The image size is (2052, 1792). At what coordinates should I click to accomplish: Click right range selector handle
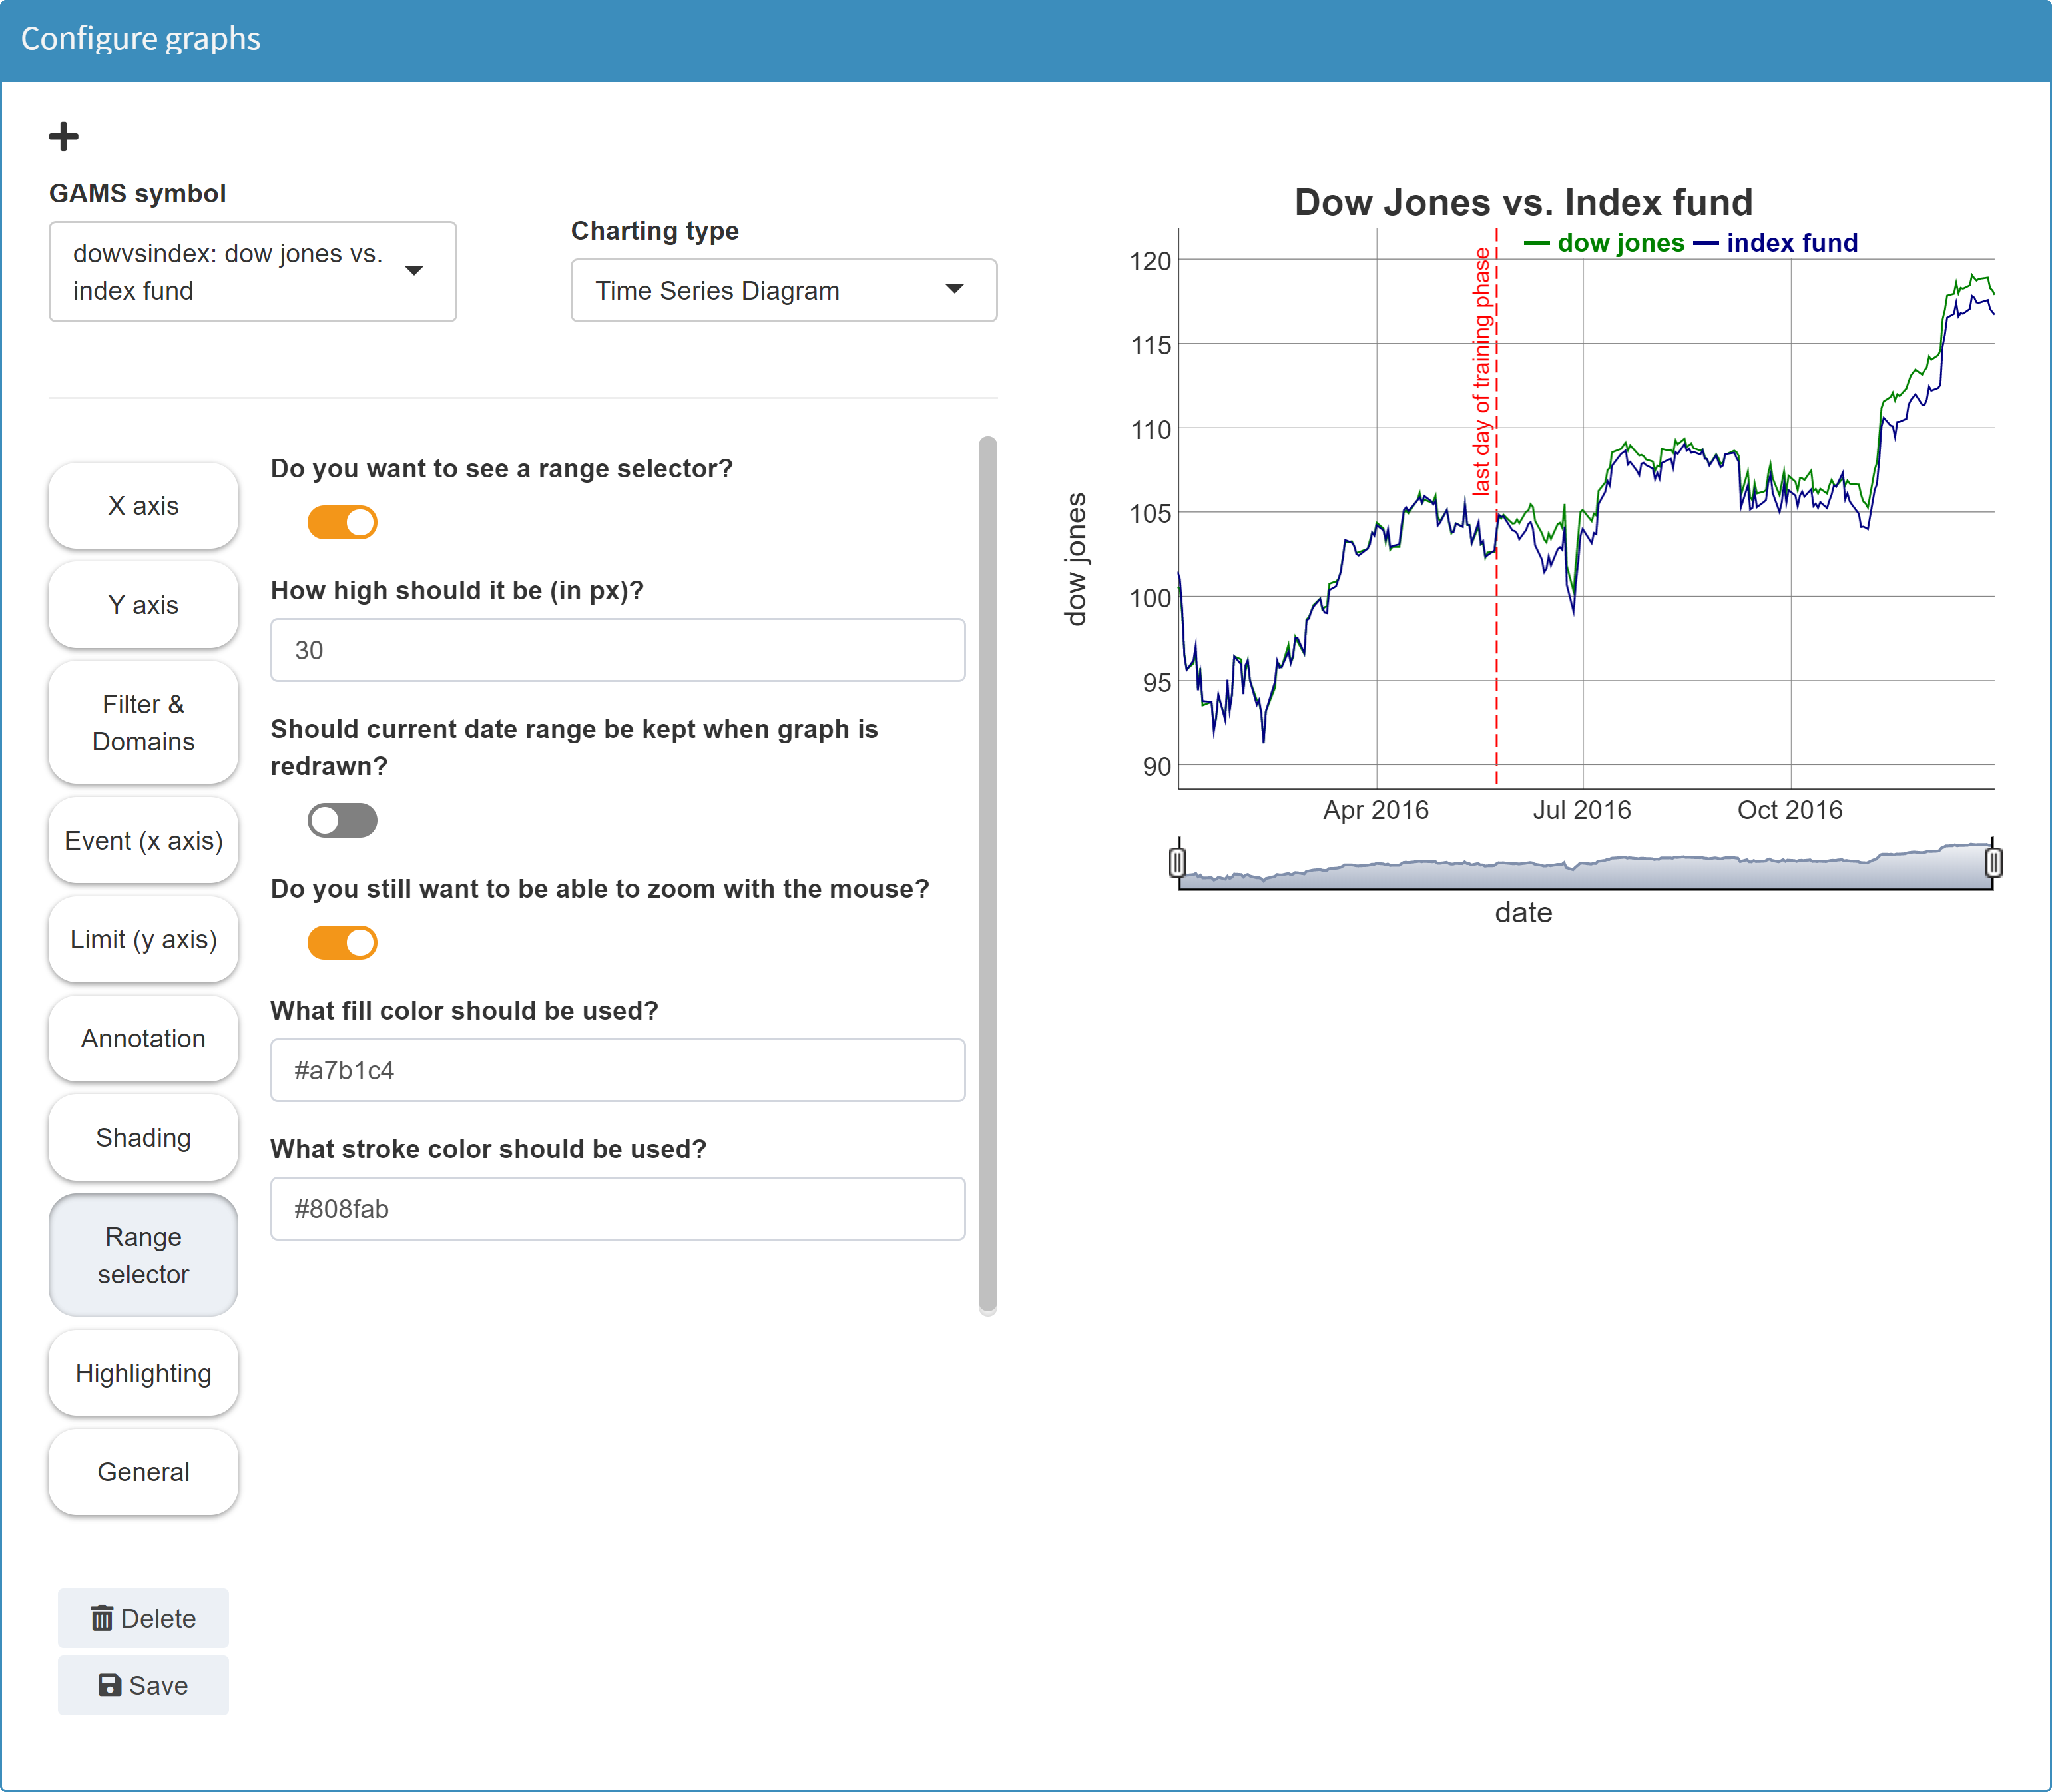[x=1993, y=862]
